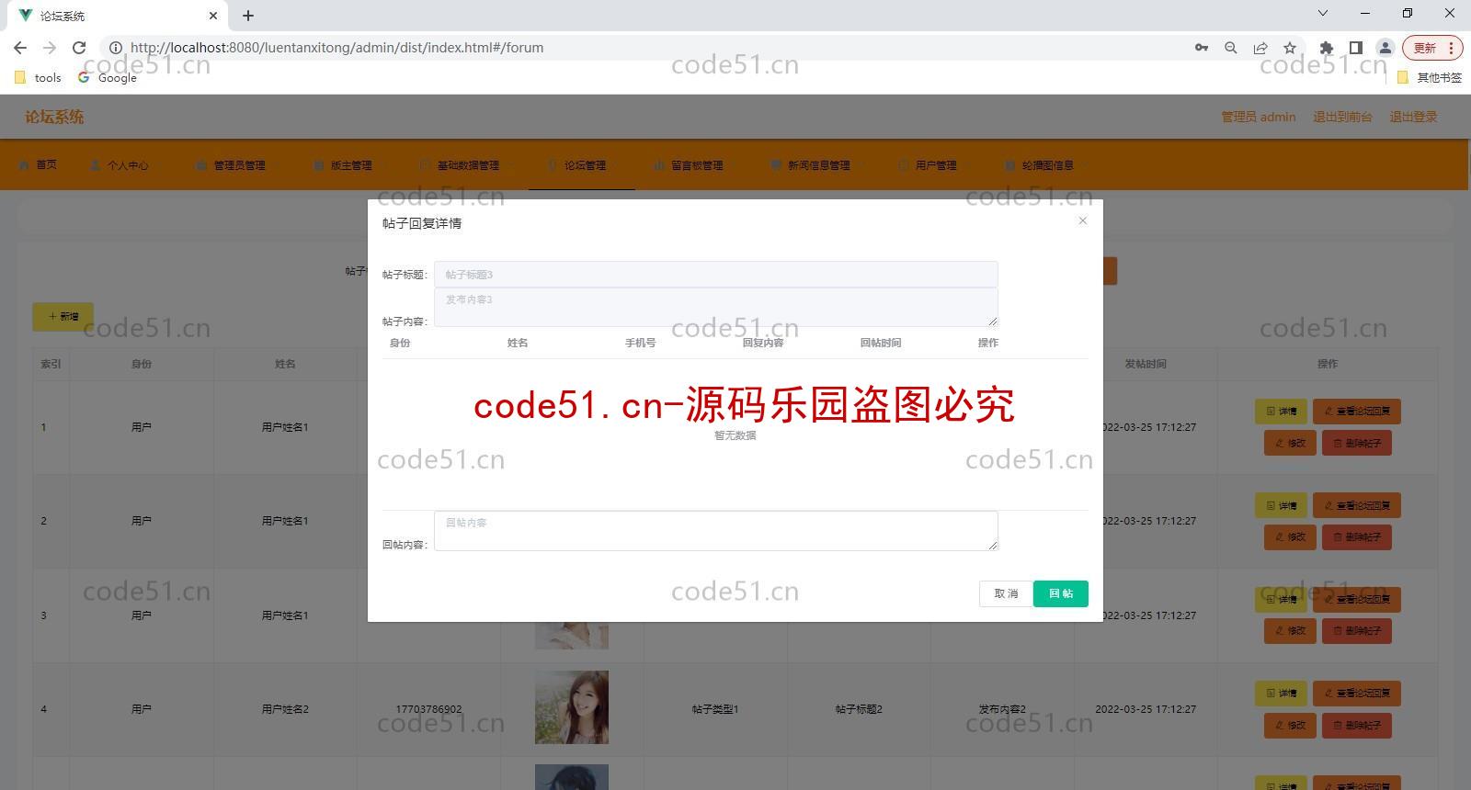Click 修改 button in row 2
1471x790 pixels.
1290,536
